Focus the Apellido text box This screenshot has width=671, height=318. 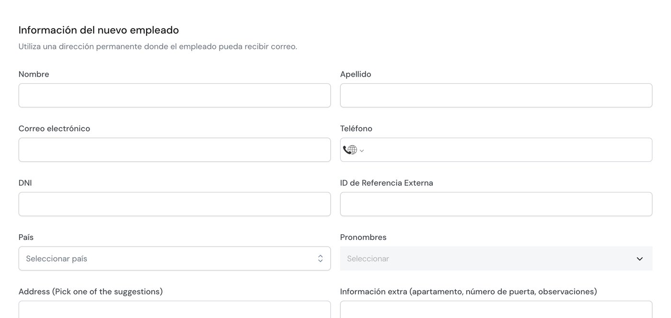pos(496,96)
